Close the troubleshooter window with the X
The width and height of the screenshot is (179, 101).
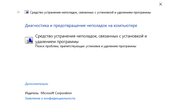click(x=161, y=4)
